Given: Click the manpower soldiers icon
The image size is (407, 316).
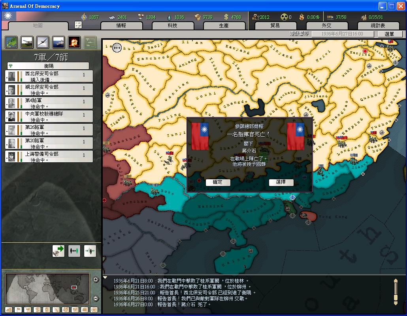Looking at the screenshot, I should 255,17.
